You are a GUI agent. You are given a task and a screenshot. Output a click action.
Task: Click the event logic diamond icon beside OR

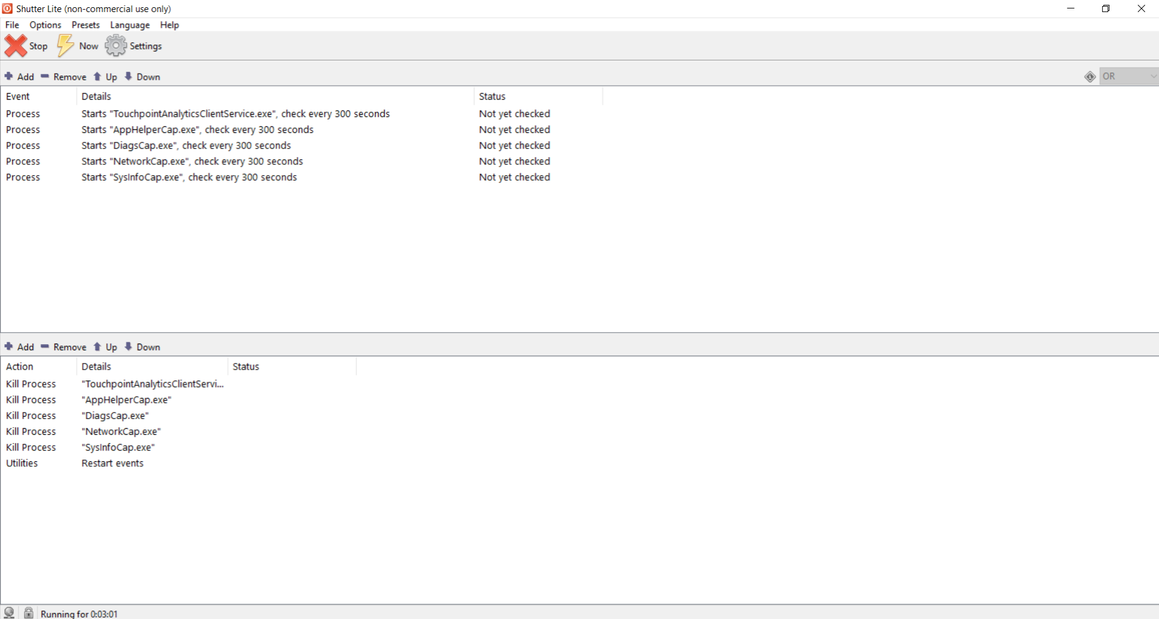pos(1090,77)
